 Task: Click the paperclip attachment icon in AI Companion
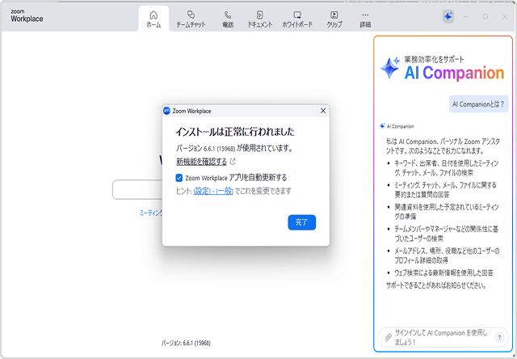388,336
